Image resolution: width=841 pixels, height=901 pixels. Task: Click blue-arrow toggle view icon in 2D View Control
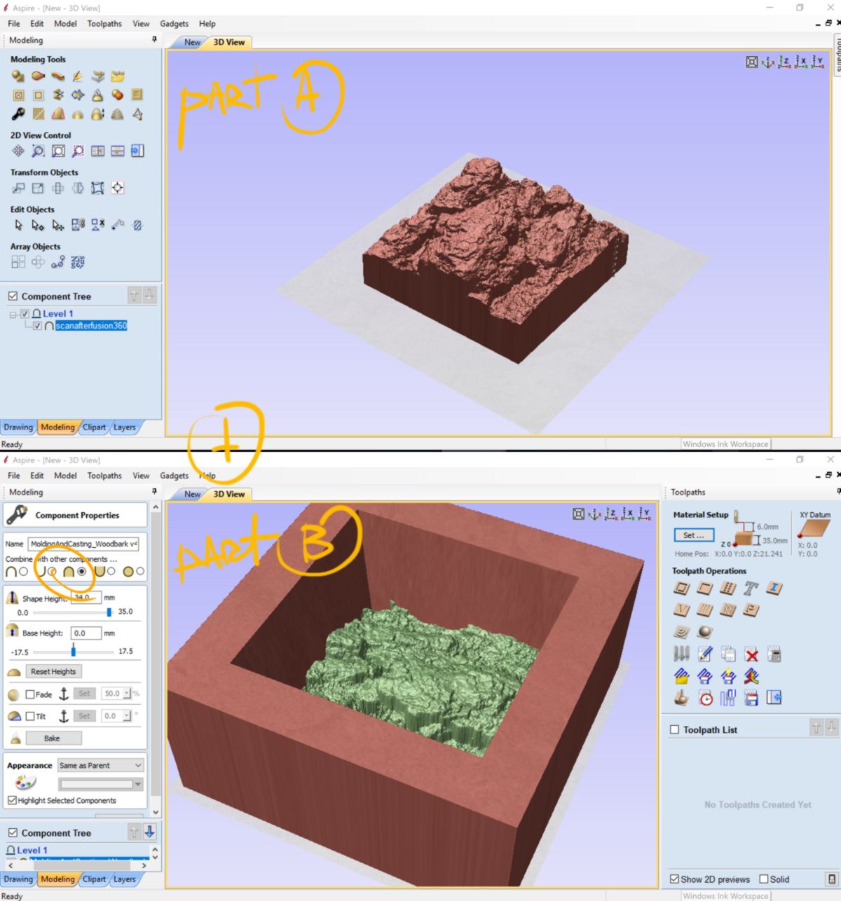pyautogui.click(x=137, y=151)
